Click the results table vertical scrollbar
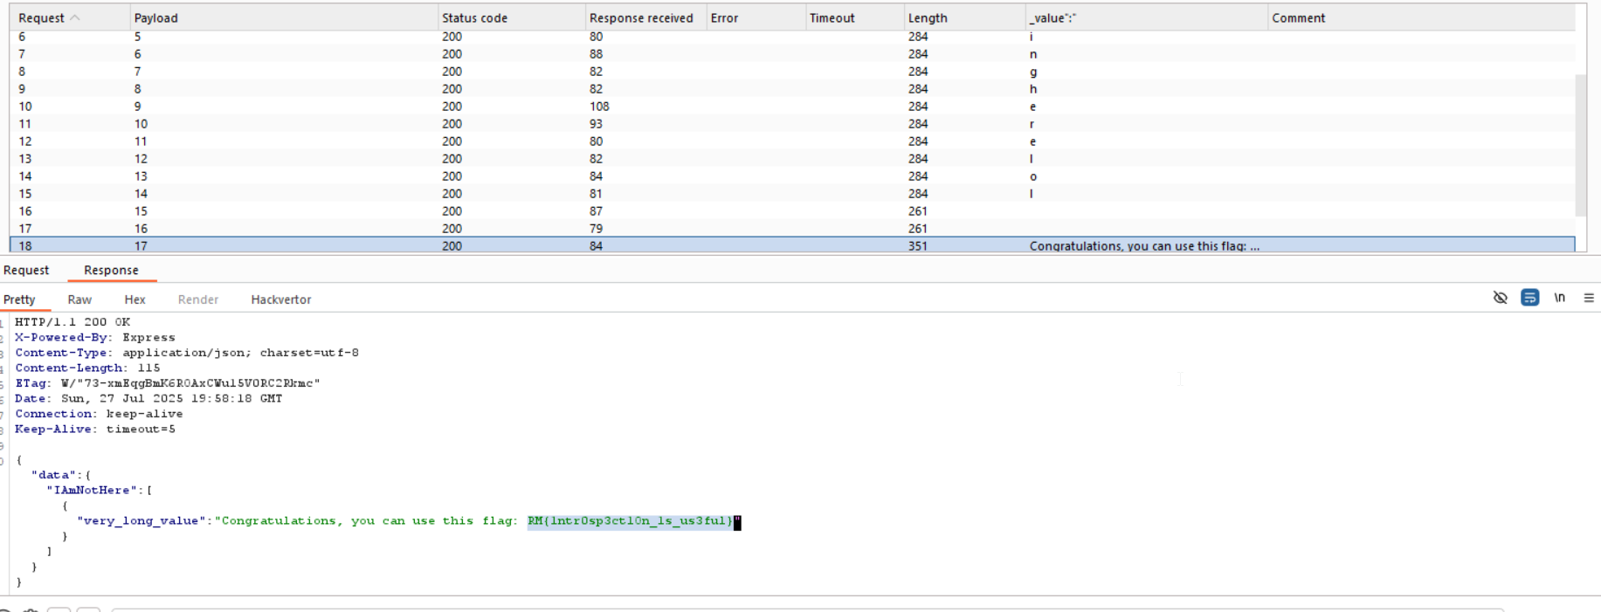1601x612 pixels. pyautogui.click(x=1580, y=144)
